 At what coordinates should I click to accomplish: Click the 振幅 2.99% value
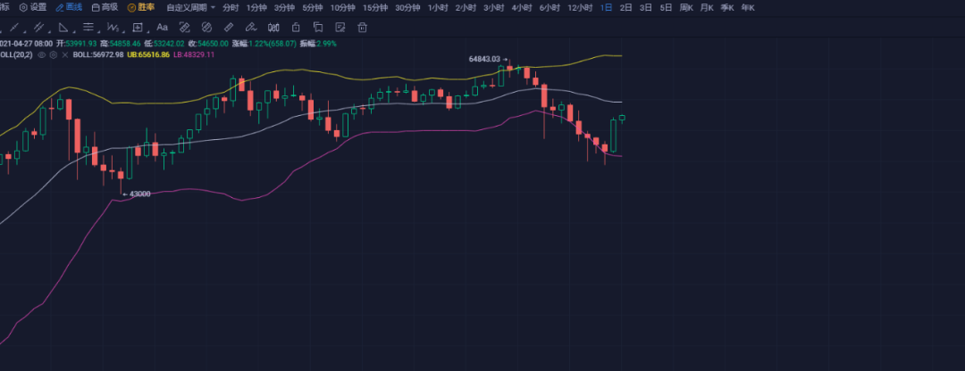click(x=318, y=44)
